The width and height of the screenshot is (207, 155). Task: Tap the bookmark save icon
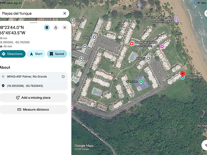click(47, 27)
